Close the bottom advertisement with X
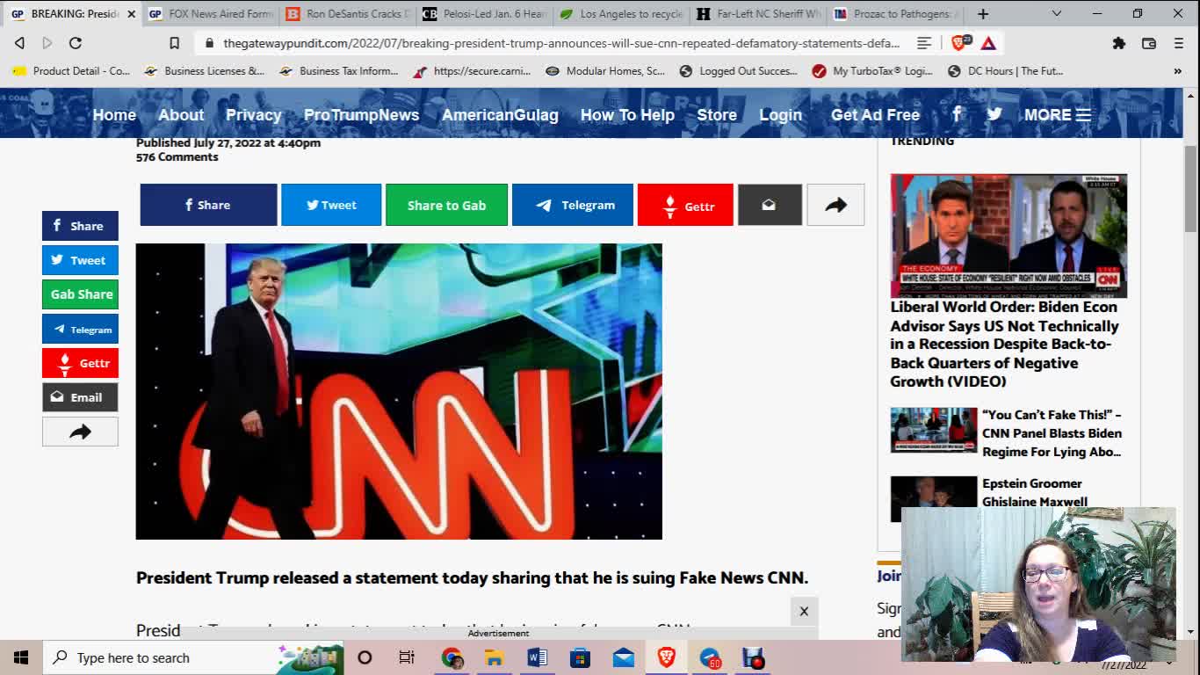The image size is (1200, 675). coord(804,611)
